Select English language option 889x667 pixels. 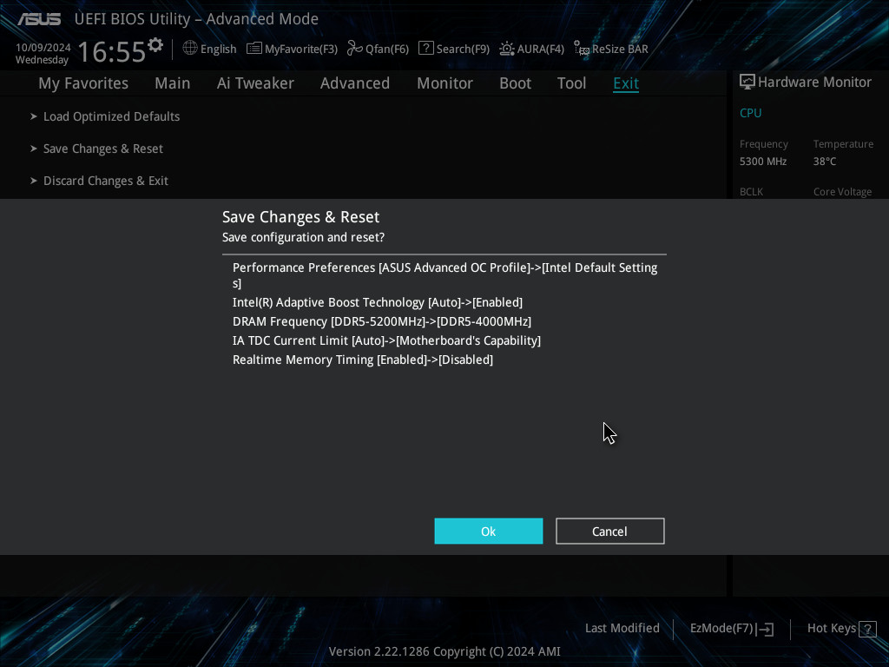coord(218,50)
